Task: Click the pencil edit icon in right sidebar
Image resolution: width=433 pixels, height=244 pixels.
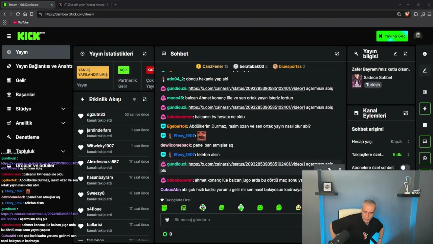Action: (425, 70)
